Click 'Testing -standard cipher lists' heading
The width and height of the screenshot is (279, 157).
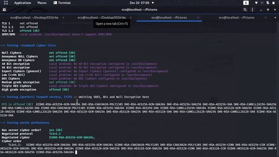click(31, 45)
